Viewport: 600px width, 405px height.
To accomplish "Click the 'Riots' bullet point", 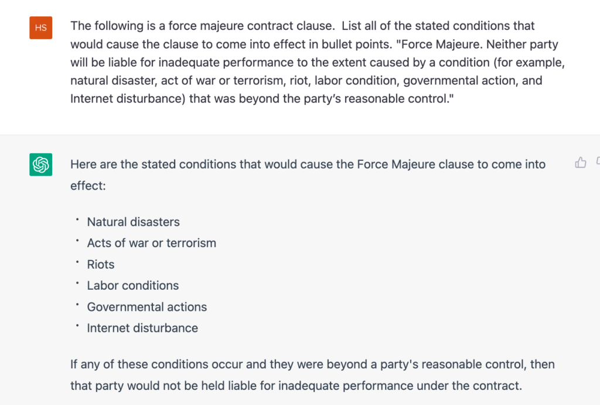I will coord(101,265).
